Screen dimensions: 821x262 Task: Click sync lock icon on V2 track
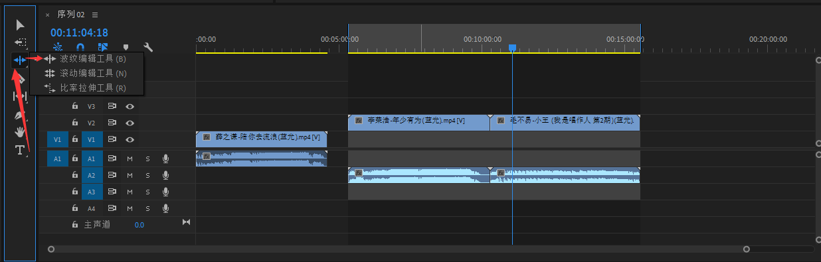tap(112, 123)
